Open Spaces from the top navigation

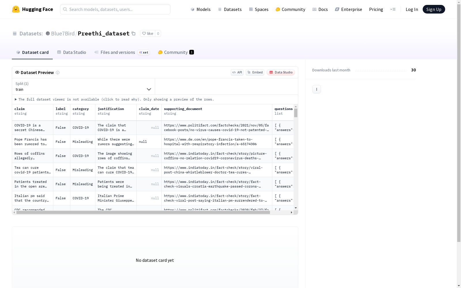tap(258, 9)
